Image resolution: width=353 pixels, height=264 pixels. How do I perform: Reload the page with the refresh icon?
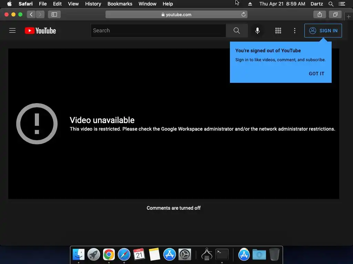point(243,14)
